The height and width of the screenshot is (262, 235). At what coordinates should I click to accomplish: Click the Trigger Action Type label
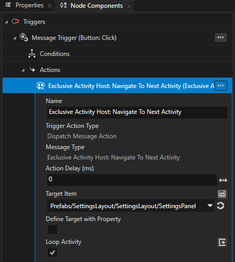tap(72, 126)
